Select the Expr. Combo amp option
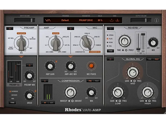Screen dimensions: 166x124 tap(62, 52)
